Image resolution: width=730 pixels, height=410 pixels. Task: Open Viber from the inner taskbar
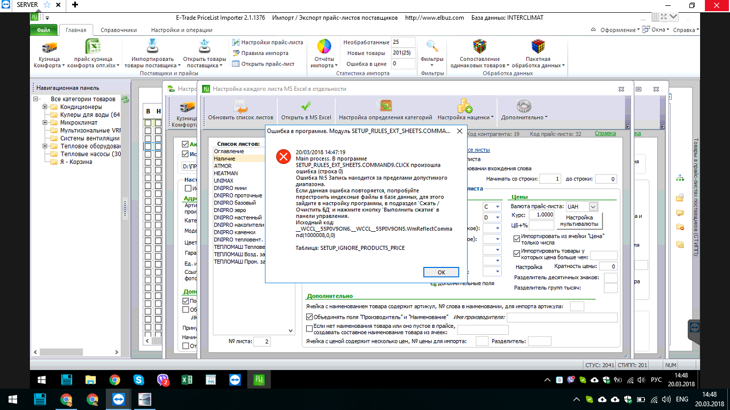[163, 380]
